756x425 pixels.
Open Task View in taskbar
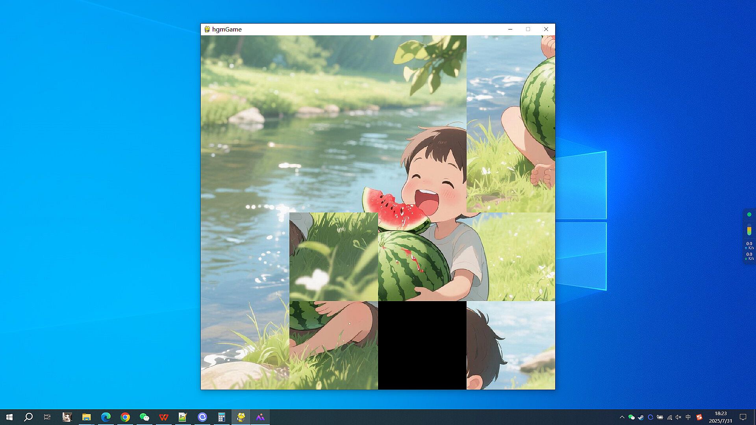pos(47,417)
